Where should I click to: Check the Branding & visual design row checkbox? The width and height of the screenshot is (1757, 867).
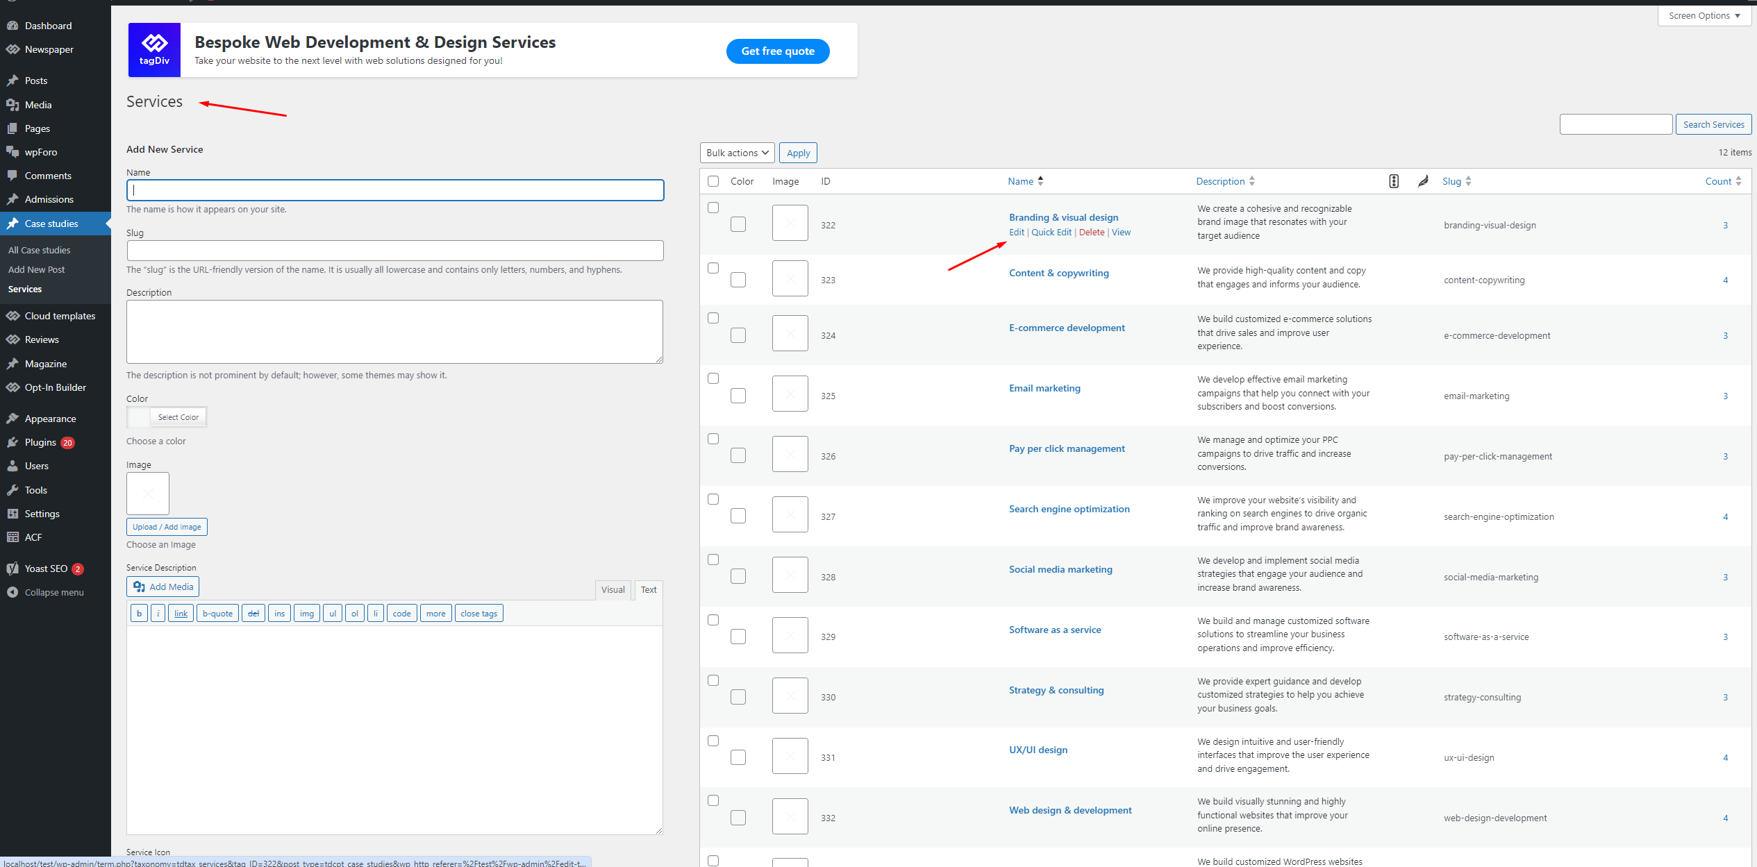coord(713,208)
